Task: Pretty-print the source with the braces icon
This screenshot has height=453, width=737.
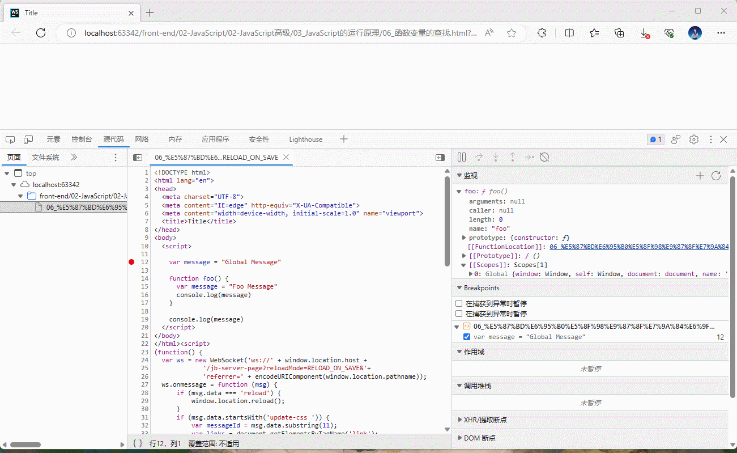Action: click(138, 443)
